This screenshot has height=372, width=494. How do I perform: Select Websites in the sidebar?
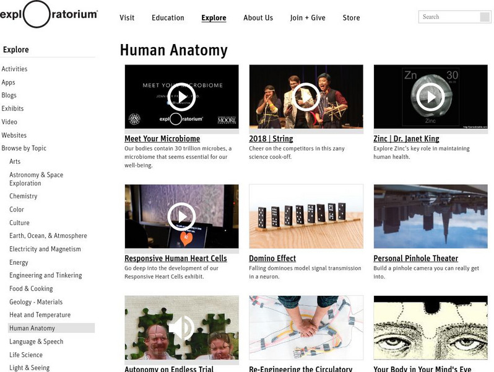(x=14, y=135)
